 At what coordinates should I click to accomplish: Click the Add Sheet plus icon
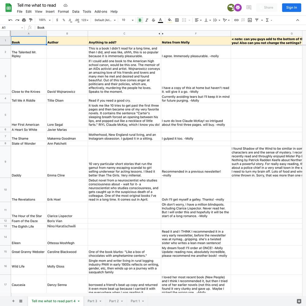click(x=13, y=301)
